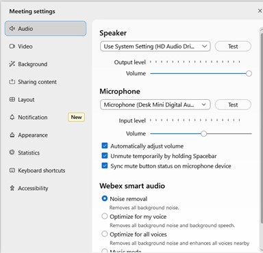Open the Microphone device dropdown
Screen dimensions: 263x253
tap(155, 105)
